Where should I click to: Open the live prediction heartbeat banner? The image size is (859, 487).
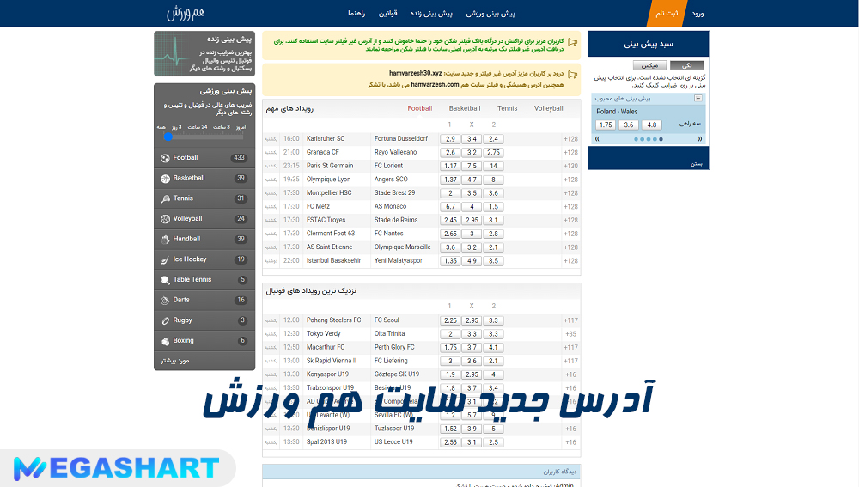(204, 54)
